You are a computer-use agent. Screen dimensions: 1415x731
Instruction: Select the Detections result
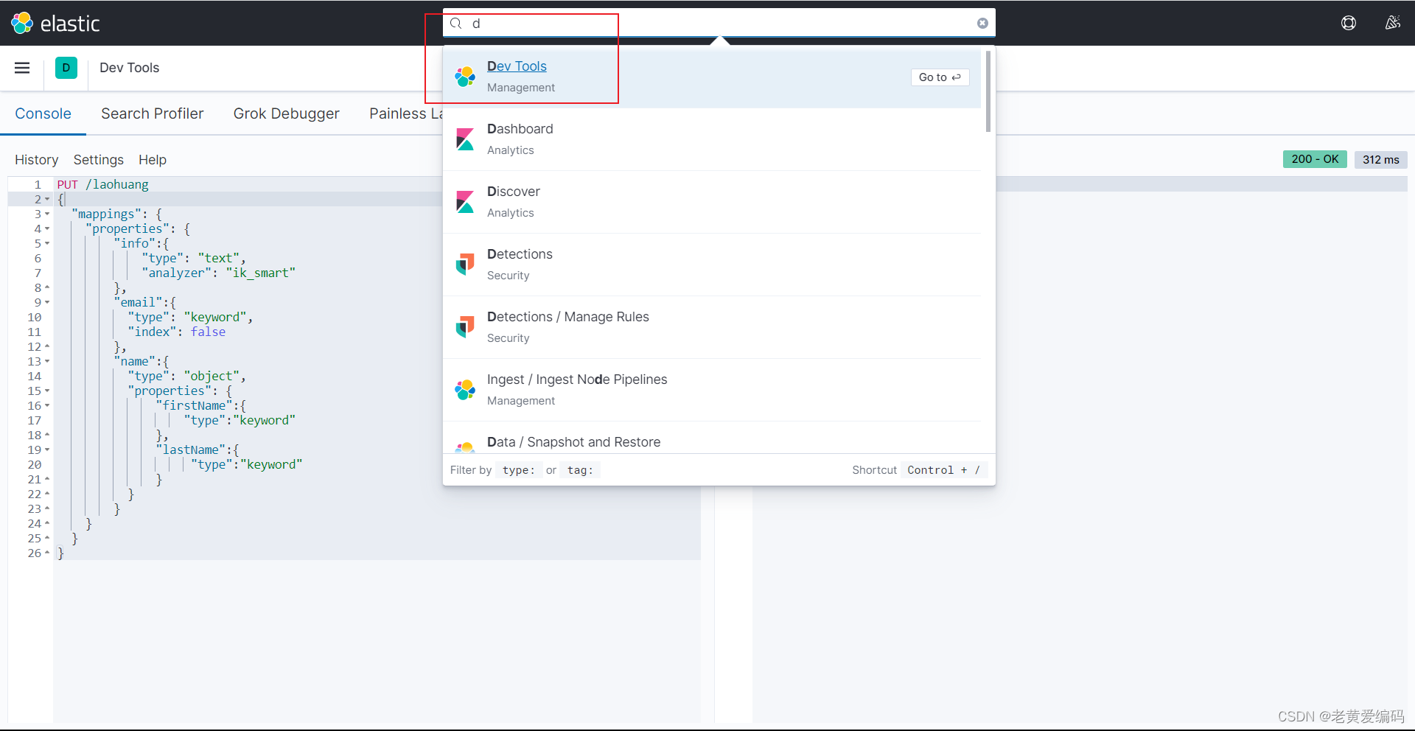click(712, 265)
